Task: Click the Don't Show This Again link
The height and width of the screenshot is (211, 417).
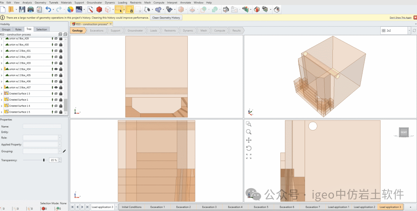Action: point(400,18)
